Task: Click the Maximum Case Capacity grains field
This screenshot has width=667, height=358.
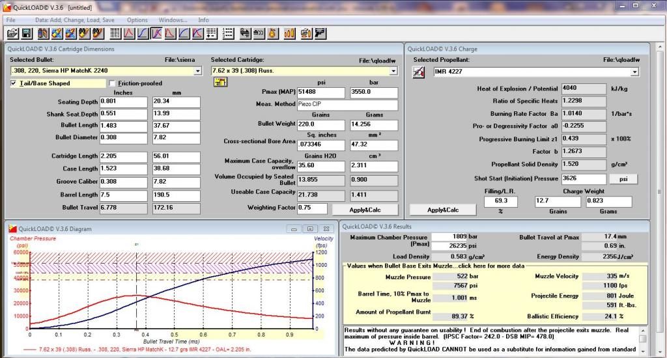Action: click(321, 166)
